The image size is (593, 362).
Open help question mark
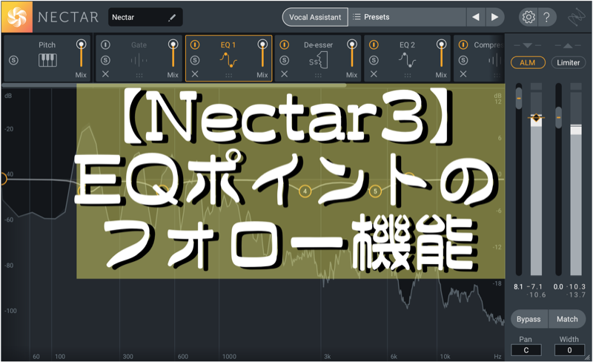tap(546, 17)
